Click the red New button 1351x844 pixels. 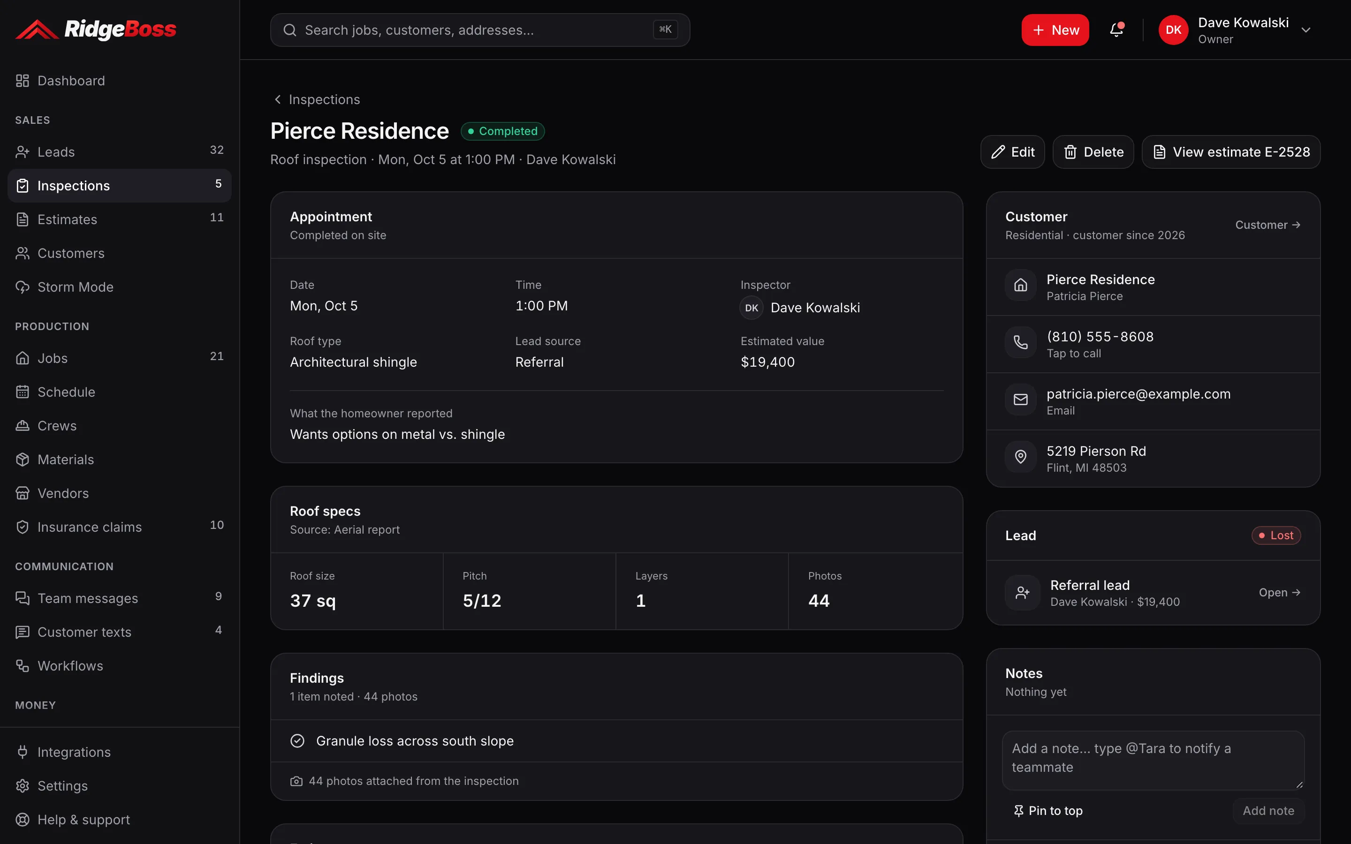coord(1055,30)
